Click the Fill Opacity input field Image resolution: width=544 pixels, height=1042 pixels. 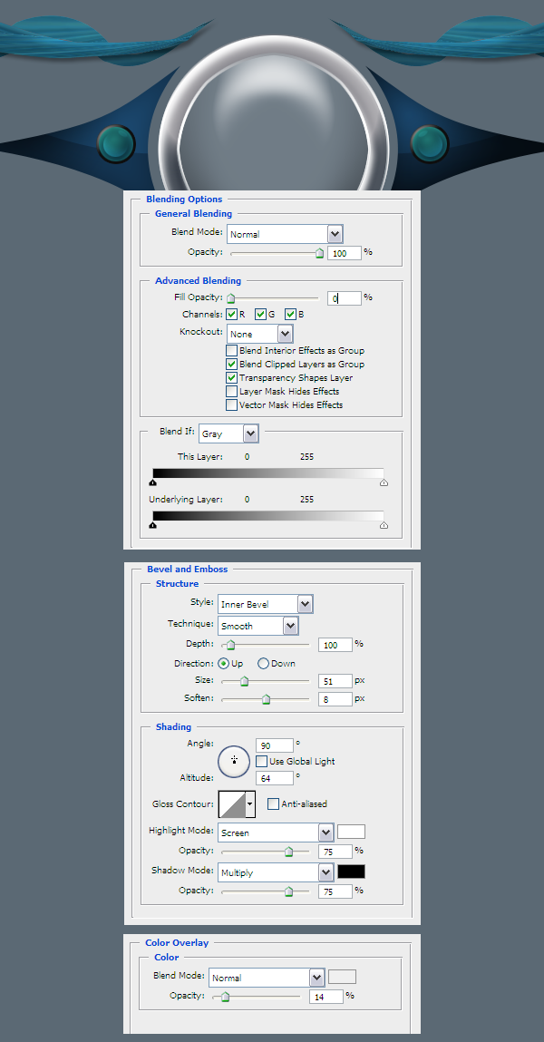[344, 298]
